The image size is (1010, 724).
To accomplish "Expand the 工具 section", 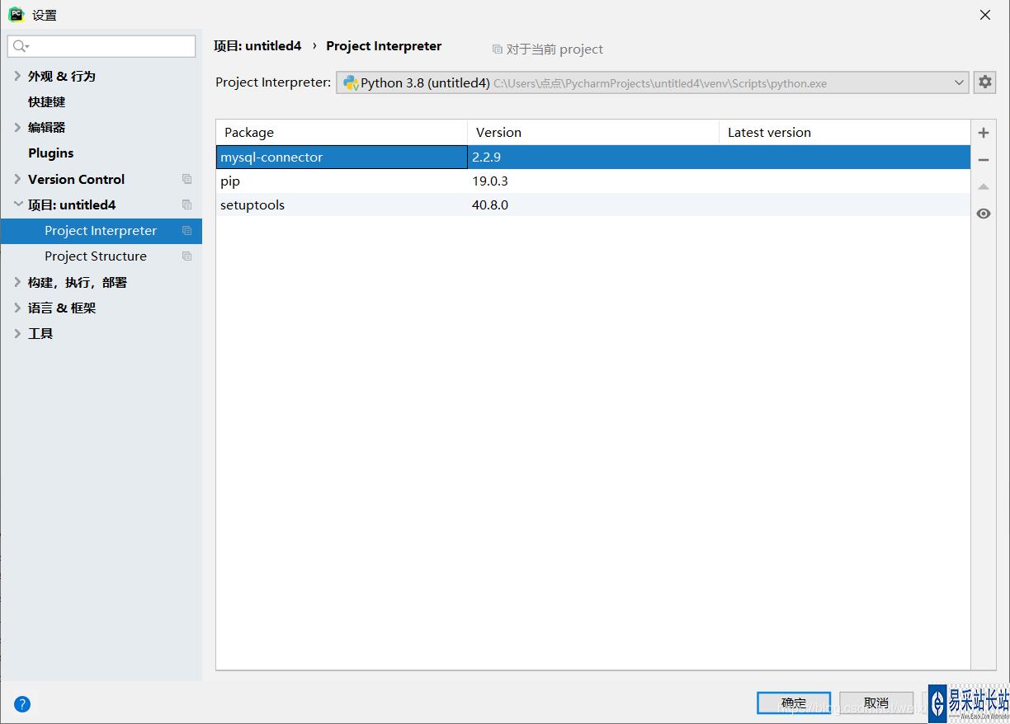I will click(x=18, y=333).
